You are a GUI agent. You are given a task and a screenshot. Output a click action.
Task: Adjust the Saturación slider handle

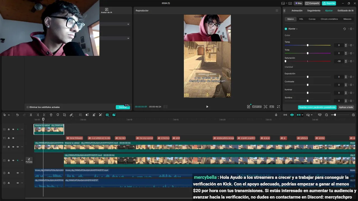point(286,61)
